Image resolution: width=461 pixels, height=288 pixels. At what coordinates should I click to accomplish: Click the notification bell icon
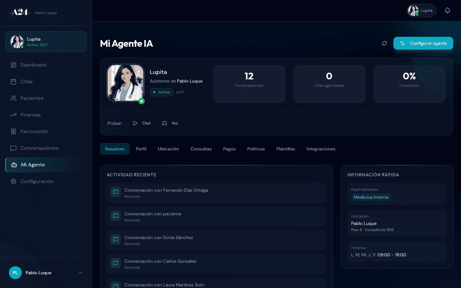pyautogui.click(x=447, y=10)
